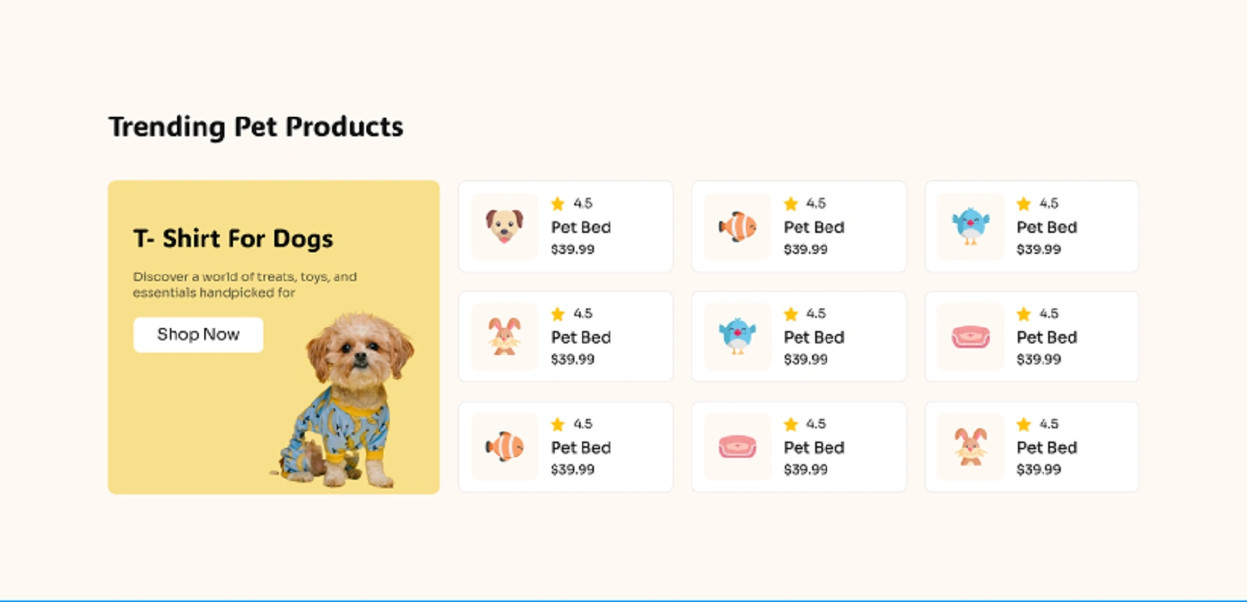The image size is (1247, 602).
Task: Open the Pet Bed title on the bottom-row rabbit card
Action: pyautogui.click(x=1047, y=448)
